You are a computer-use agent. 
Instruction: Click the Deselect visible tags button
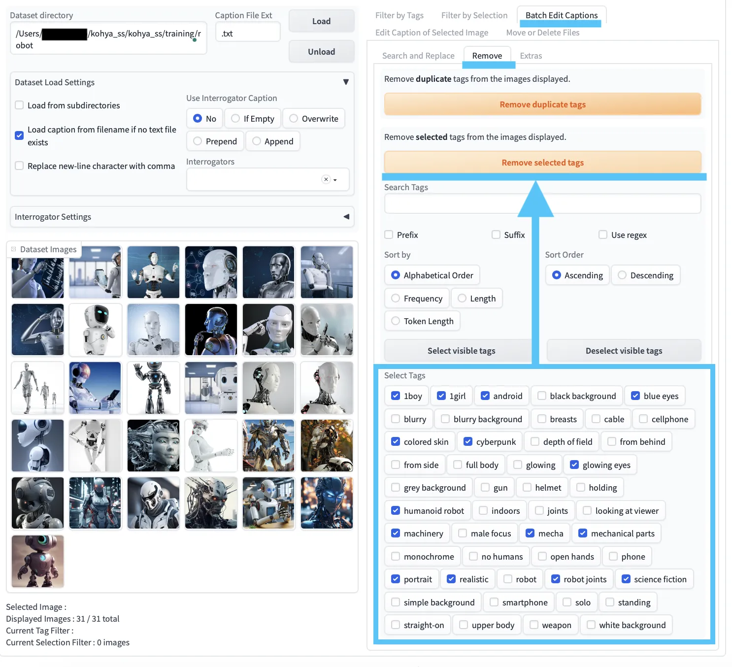624,351
